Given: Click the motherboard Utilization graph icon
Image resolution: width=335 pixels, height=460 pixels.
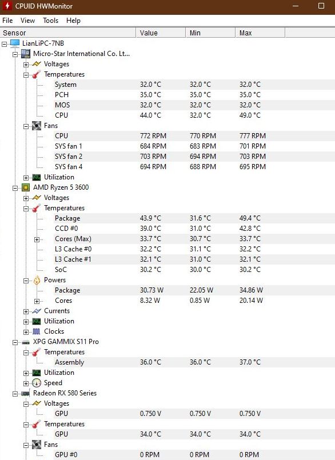Looking at the screenshot, I should pyautogui.click(x=37, y=177).
